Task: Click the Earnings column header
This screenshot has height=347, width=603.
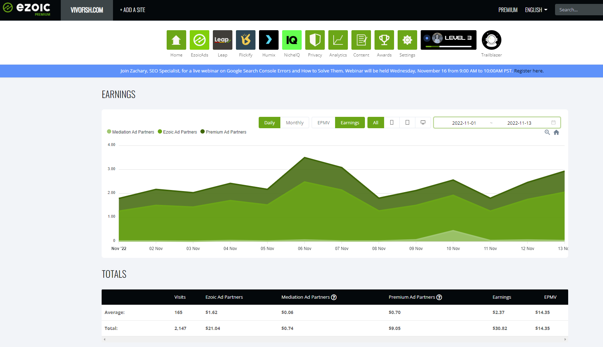Action: [x=502, y=297]
